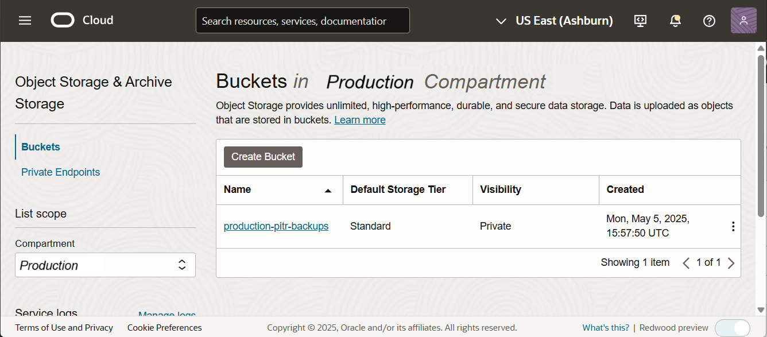Click the search resources input field
Viewport: 767px width, 337px height.
point(303,21)
